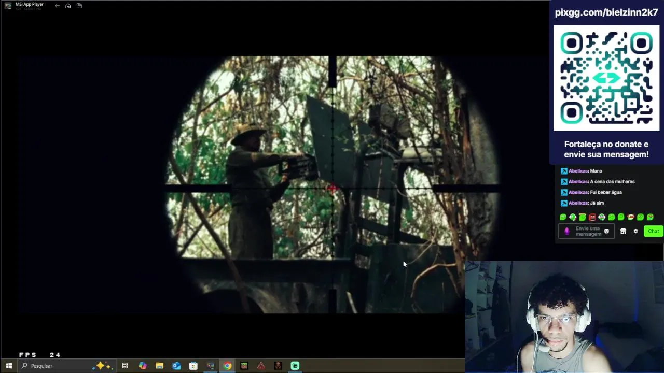Screen dimensions: 664x373
Task: Click the streamer webcam feed
Action: pyautogui.click(x=564, y=317)
